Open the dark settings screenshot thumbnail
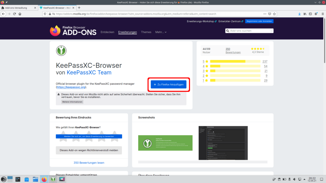 coord(223,143)
